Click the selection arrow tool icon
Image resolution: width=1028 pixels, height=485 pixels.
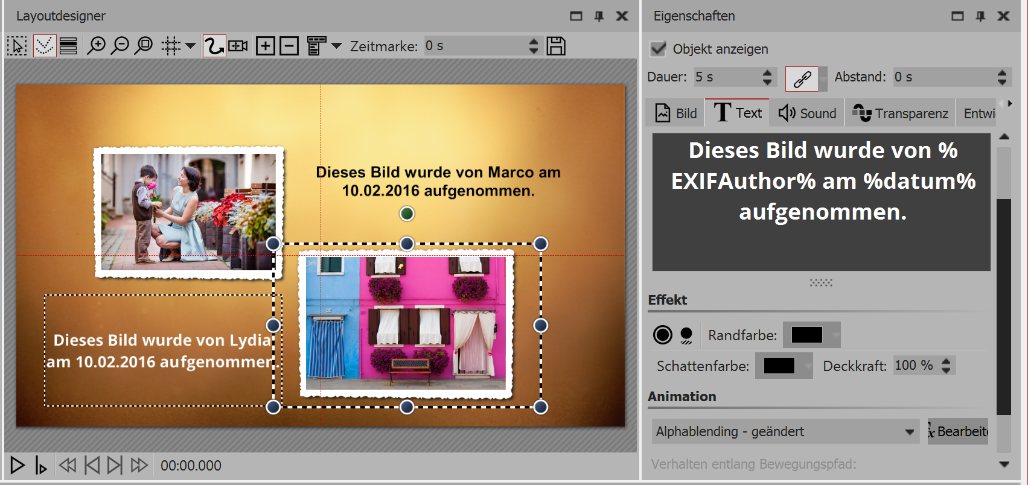click(17, 46)
